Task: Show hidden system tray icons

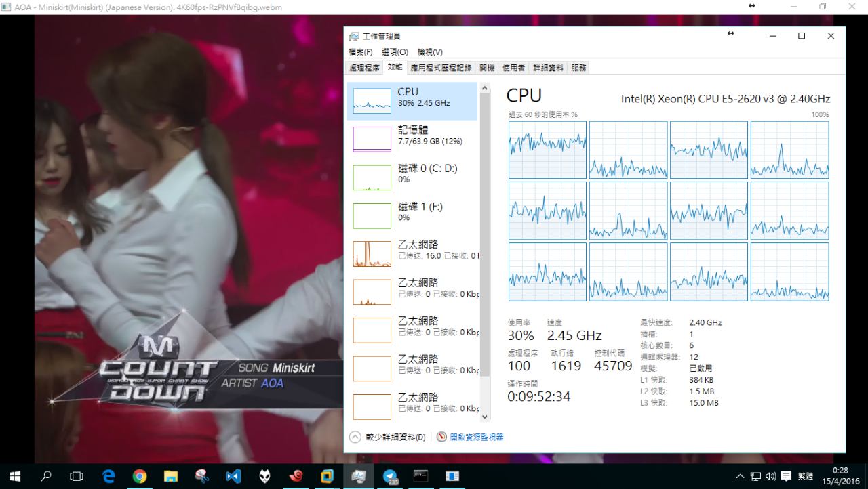Action: [x=740, y=476]
